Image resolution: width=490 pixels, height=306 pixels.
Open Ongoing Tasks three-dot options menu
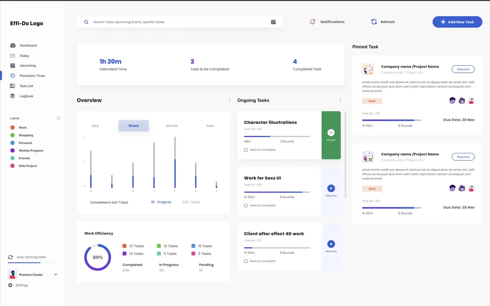340,100
